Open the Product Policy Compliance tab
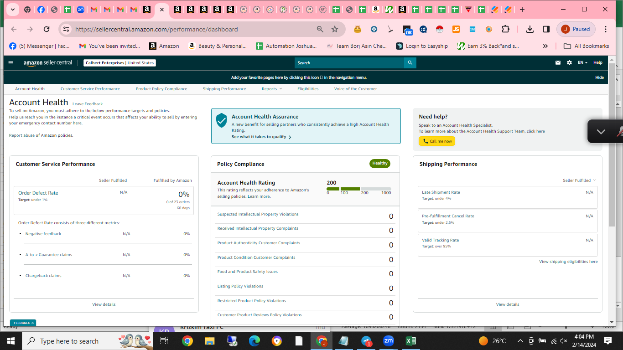 point(161,89)
